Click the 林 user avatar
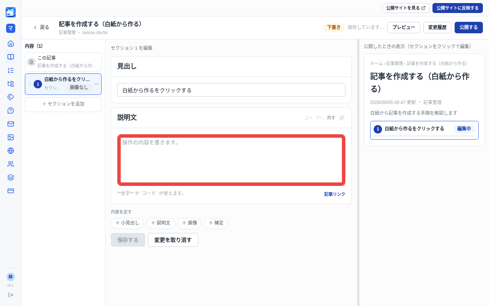The image size is (489, 306). 11,277
